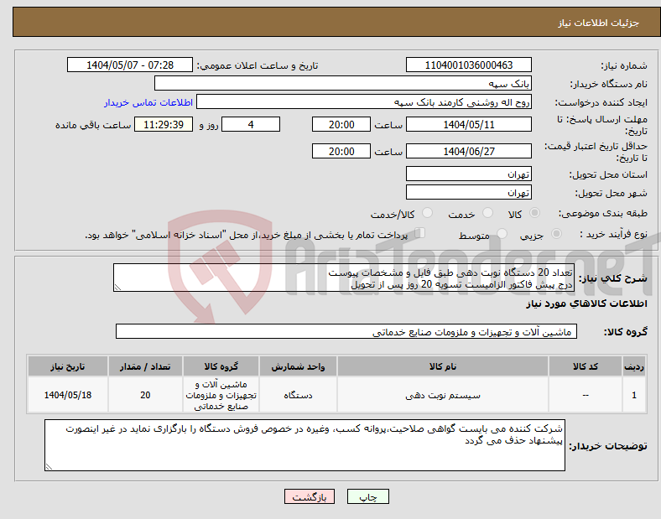Click the ماشین آلات و تجهیزات table cell
Screen dimensions: 661x519
click(x=221, y=395)
